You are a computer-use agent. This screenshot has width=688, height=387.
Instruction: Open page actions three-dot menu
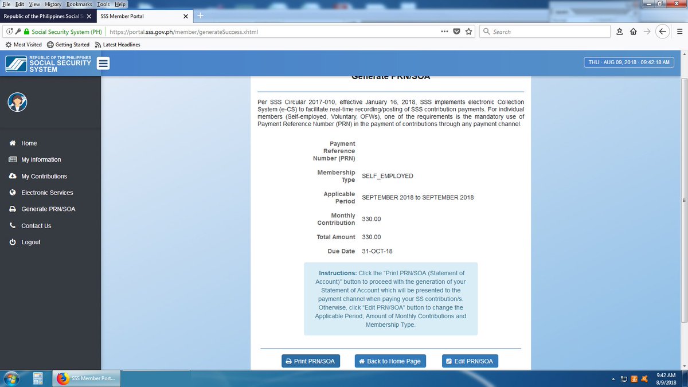(x=444, y=32)
